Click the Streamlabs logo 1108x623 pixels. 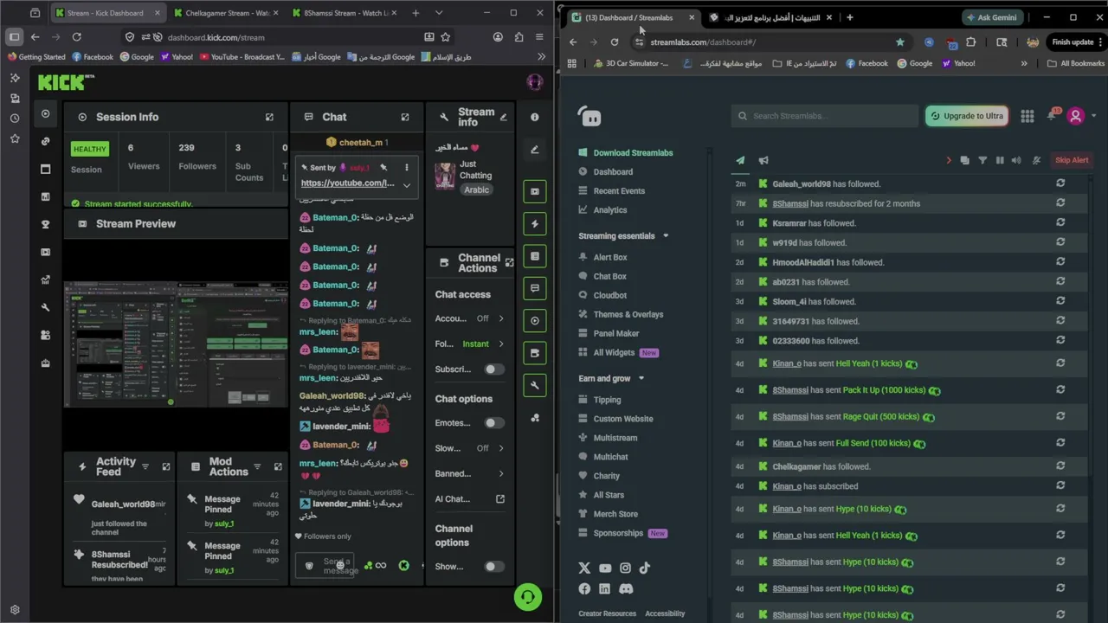590,116
